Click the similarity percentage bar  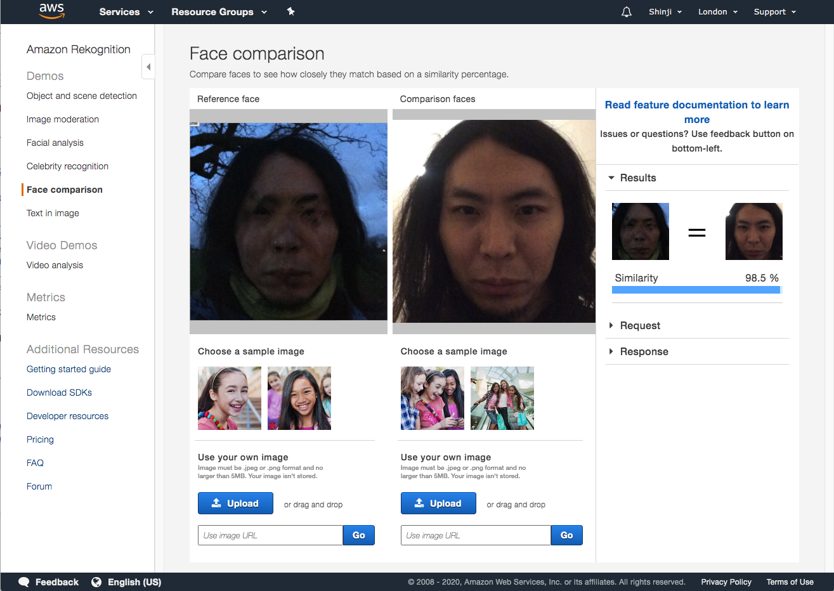tap(697, 290)
